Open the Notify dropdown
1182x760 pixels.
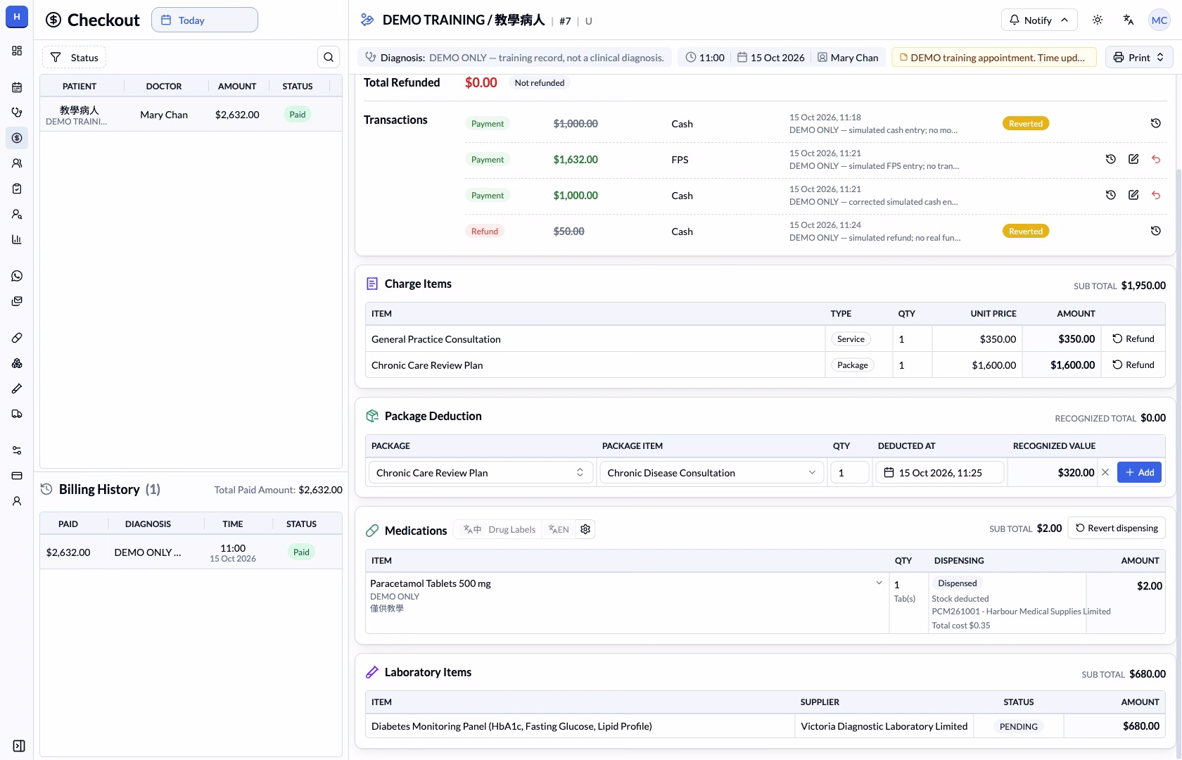[1038, 20]
